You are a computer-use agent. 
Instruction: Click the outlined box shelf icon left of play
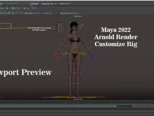point(33,8)
